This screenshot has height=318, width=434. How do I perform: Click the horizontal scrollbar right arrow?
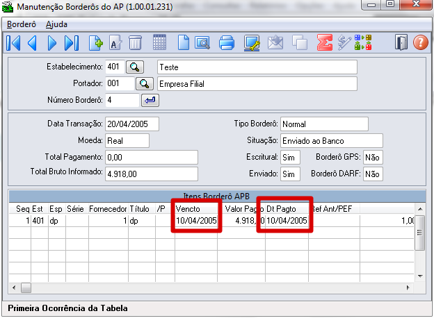tap(408, 287)
